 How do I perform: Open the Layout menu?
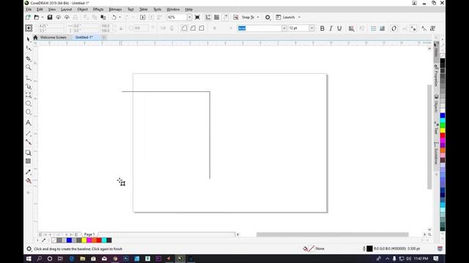coord(67,9)
